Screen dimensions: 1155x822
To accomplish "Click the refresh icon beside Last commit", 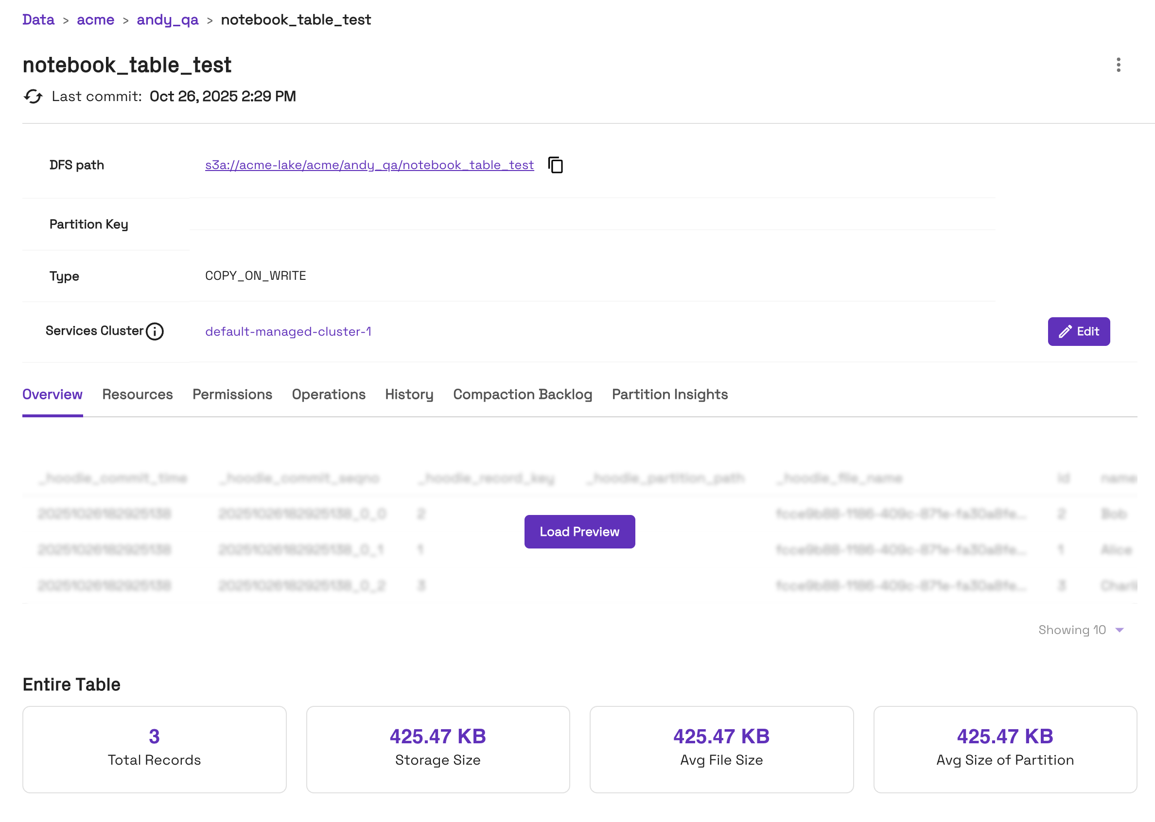I will [x=33, y=96].
